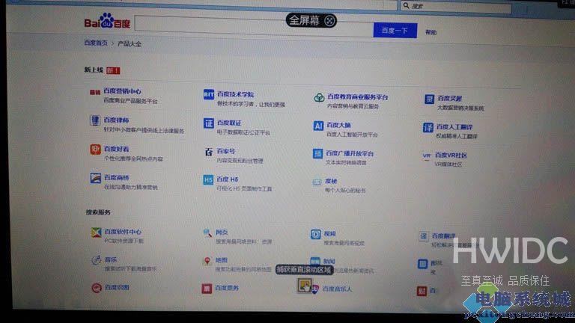Click the 百度取证 证 icon
Screen dimensions: 575x323
click(209, 123)
